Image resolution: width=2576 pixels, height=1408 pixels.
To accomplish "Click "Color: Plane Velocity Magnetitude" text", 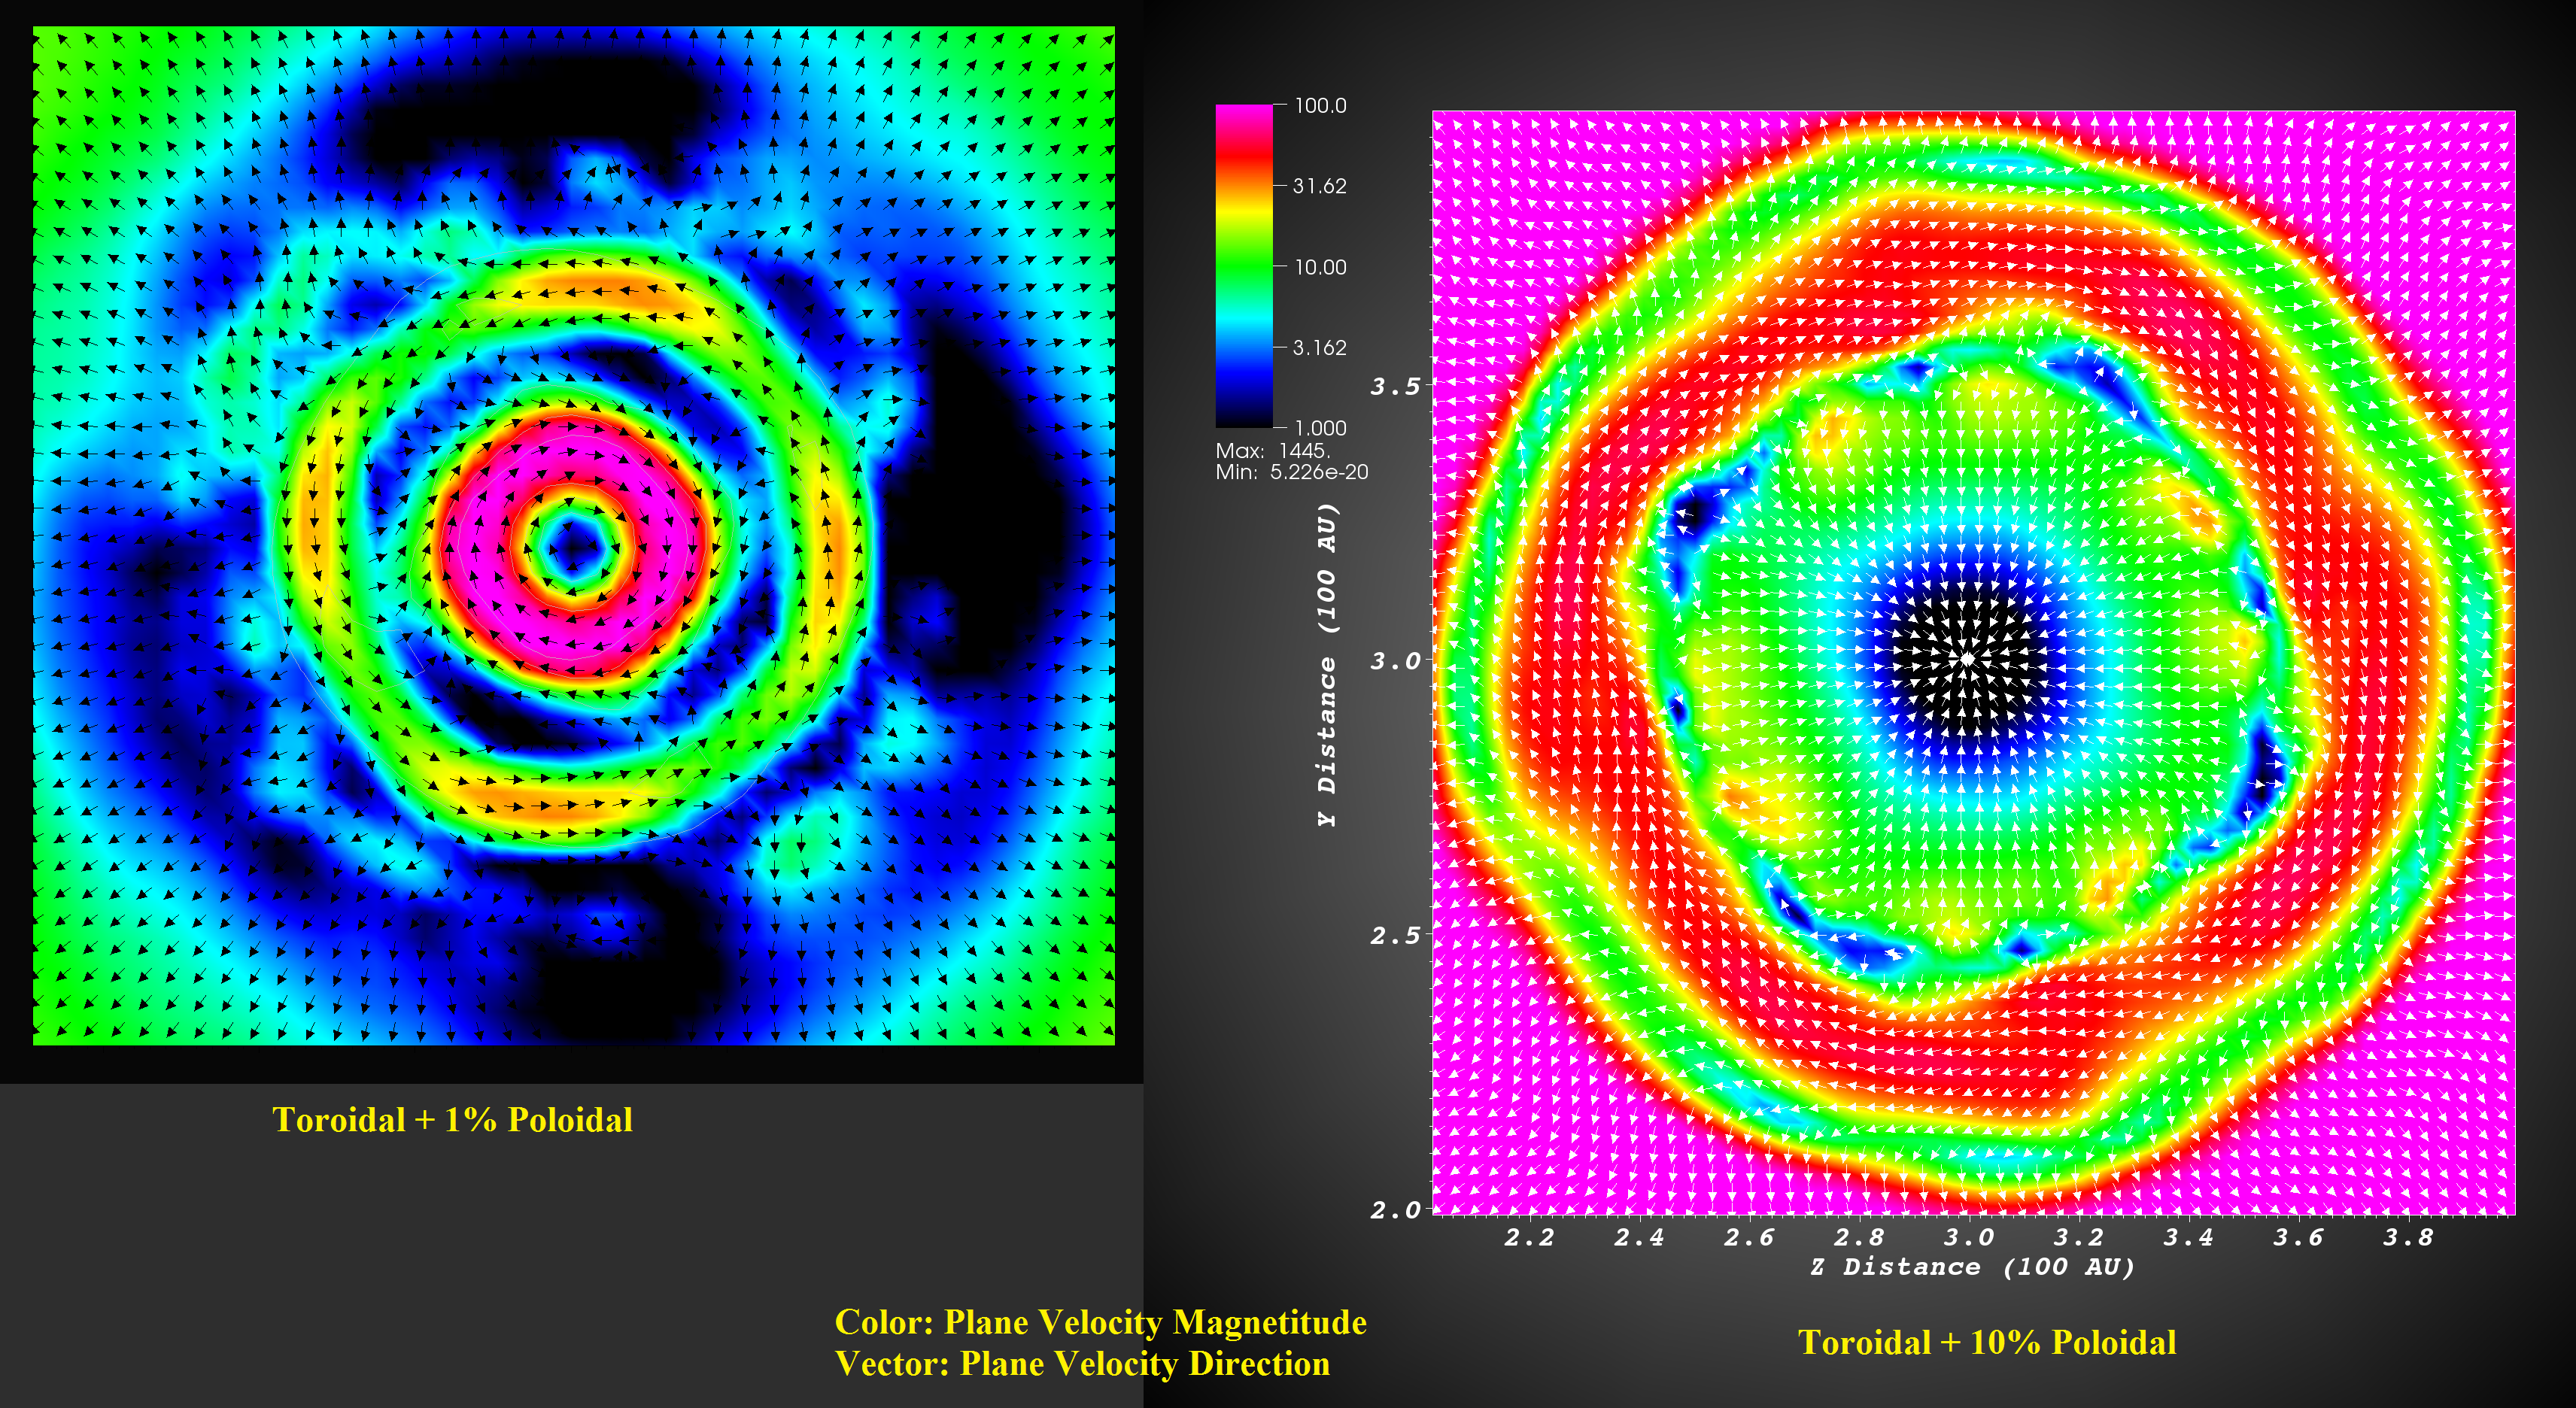I will [x=1100, y=1322].
